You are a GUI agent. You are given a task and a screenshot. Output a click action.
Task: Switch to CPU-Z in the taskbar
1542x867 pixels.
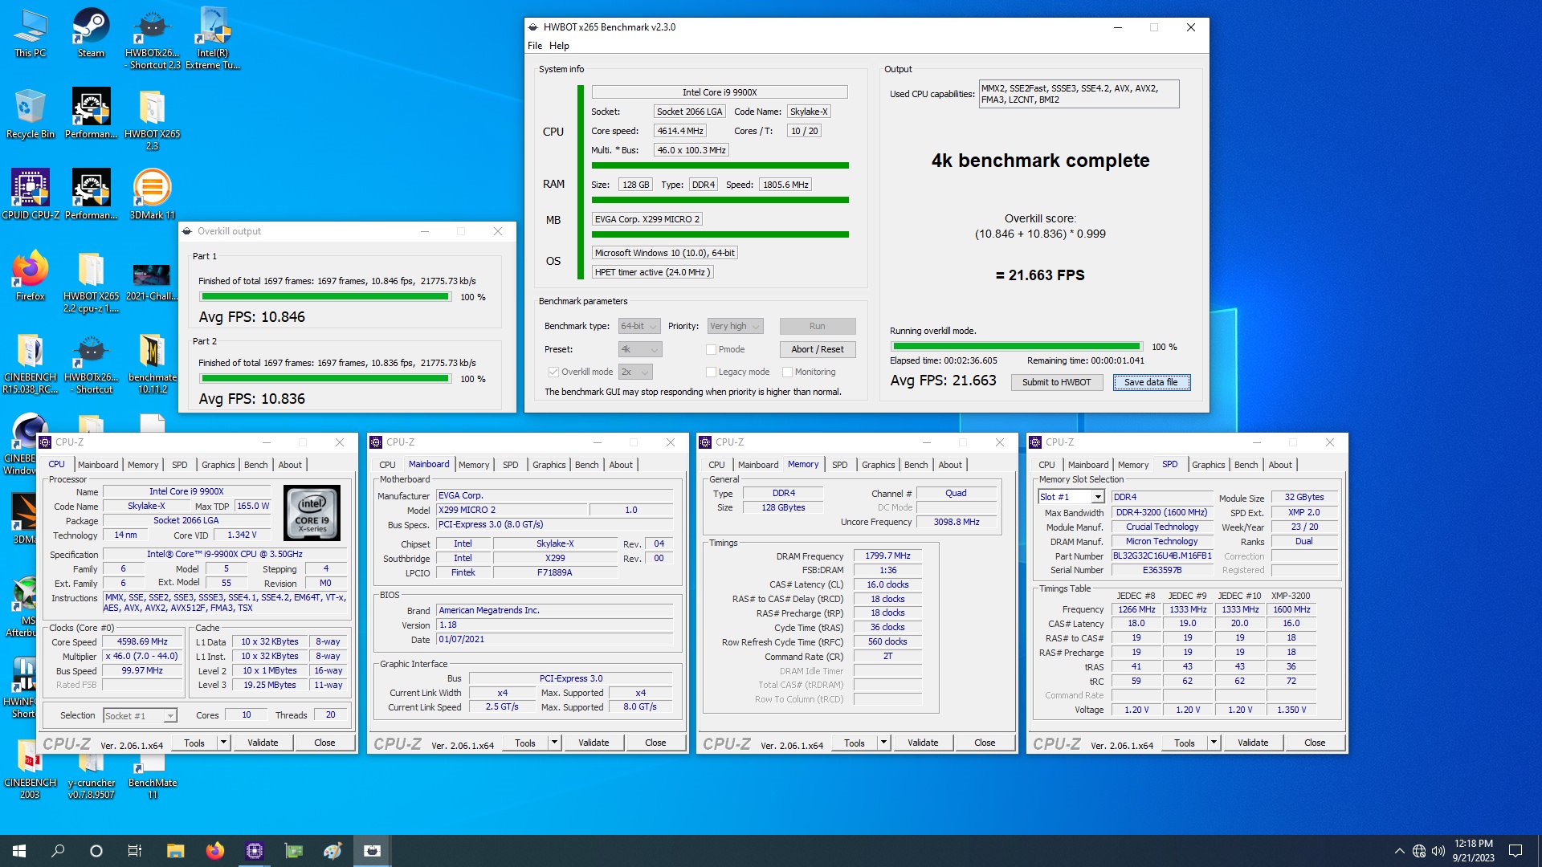click(x=254, y=851)
